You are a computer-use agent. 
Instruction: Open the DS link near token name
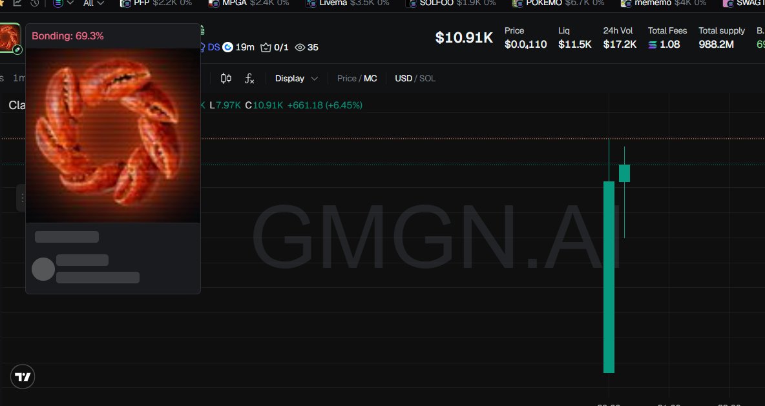pos(213,47)
